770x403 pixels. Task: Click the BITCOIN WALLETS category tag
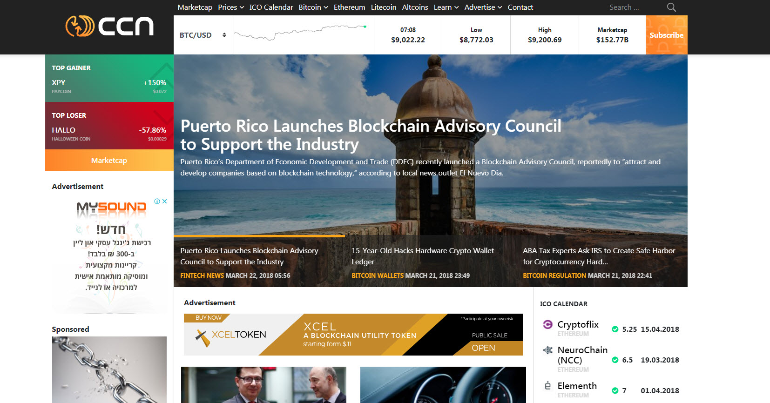tap(378, 275)
